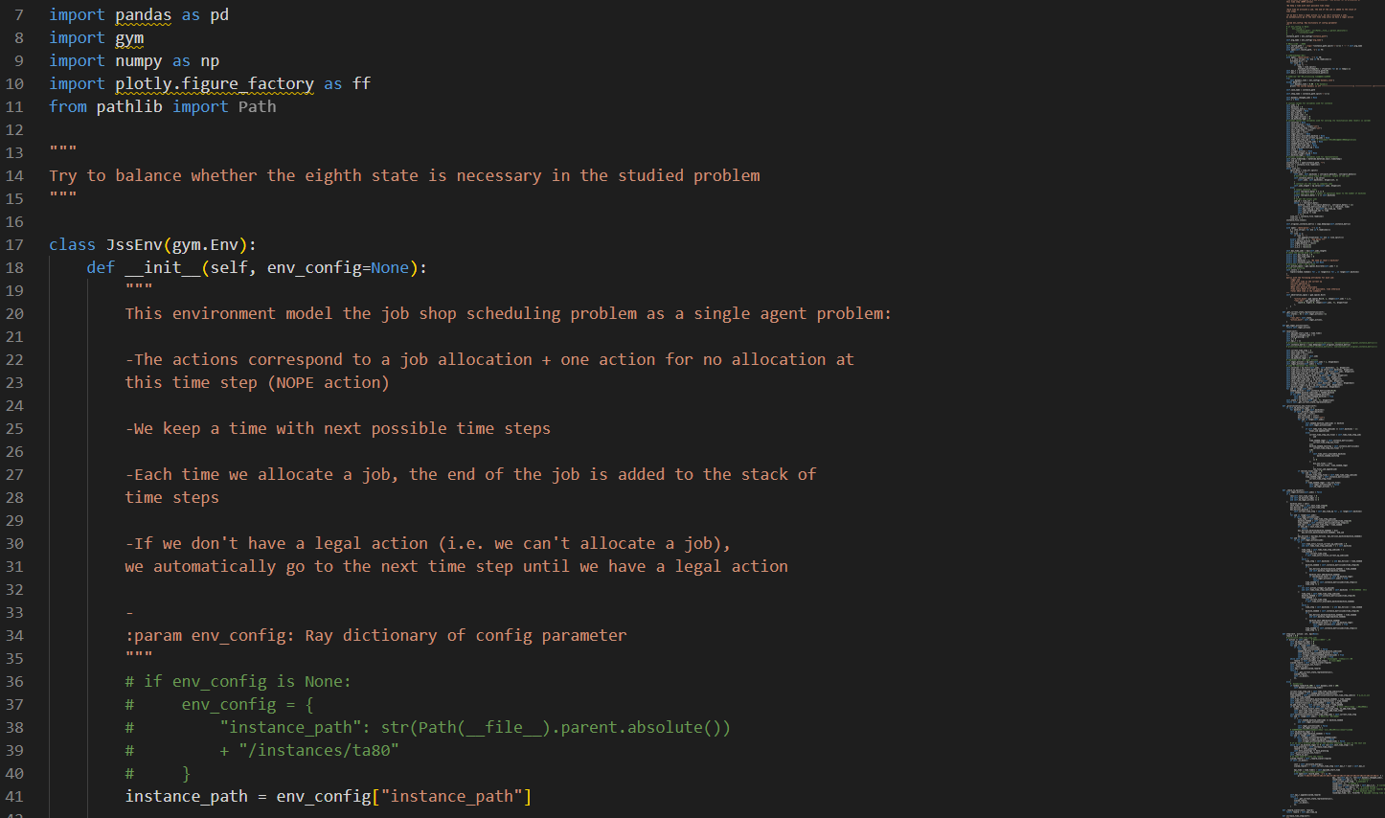Click gym on the import gym line
Viewport: 1385px width, 818px height.
129,38
